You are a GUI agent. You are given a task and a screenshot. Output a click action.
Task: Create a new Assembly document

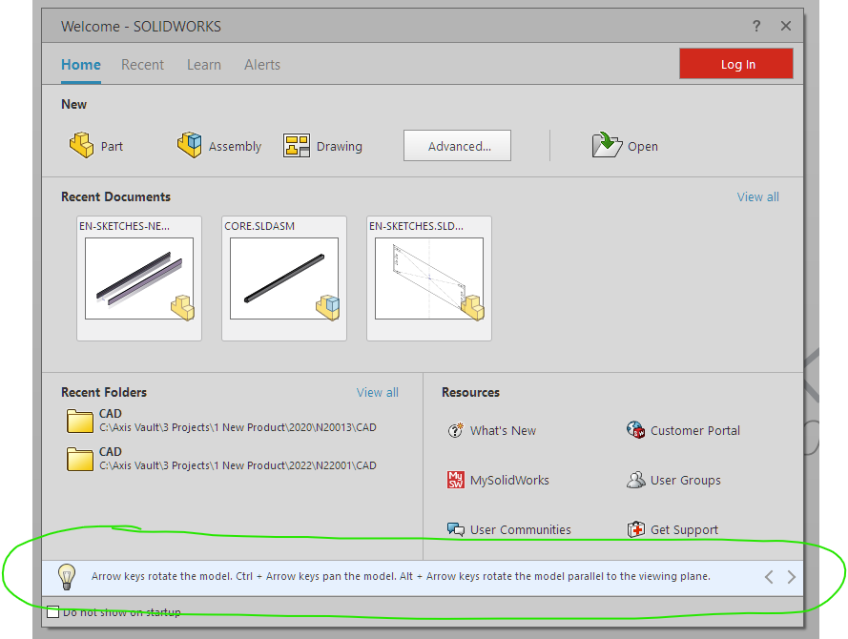coord(219,145)
